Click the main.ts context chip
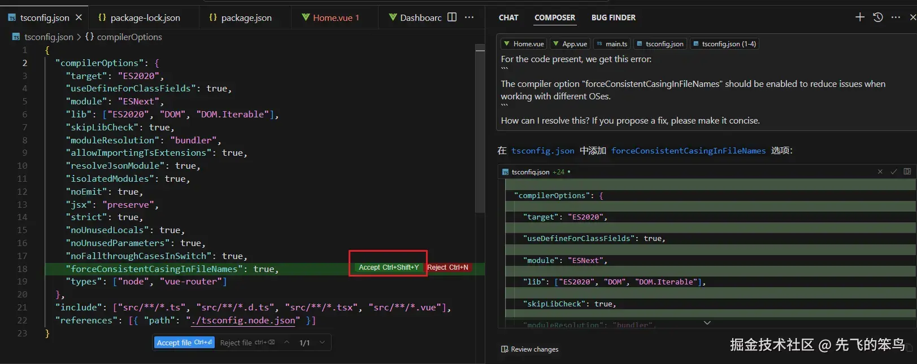Screen dimensions: 917x364 [612, 43]
